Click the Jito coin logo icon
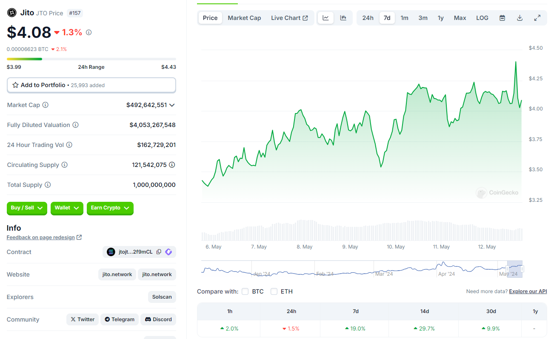The height and width of the screenshot is (339, 548). click(12, 13)
